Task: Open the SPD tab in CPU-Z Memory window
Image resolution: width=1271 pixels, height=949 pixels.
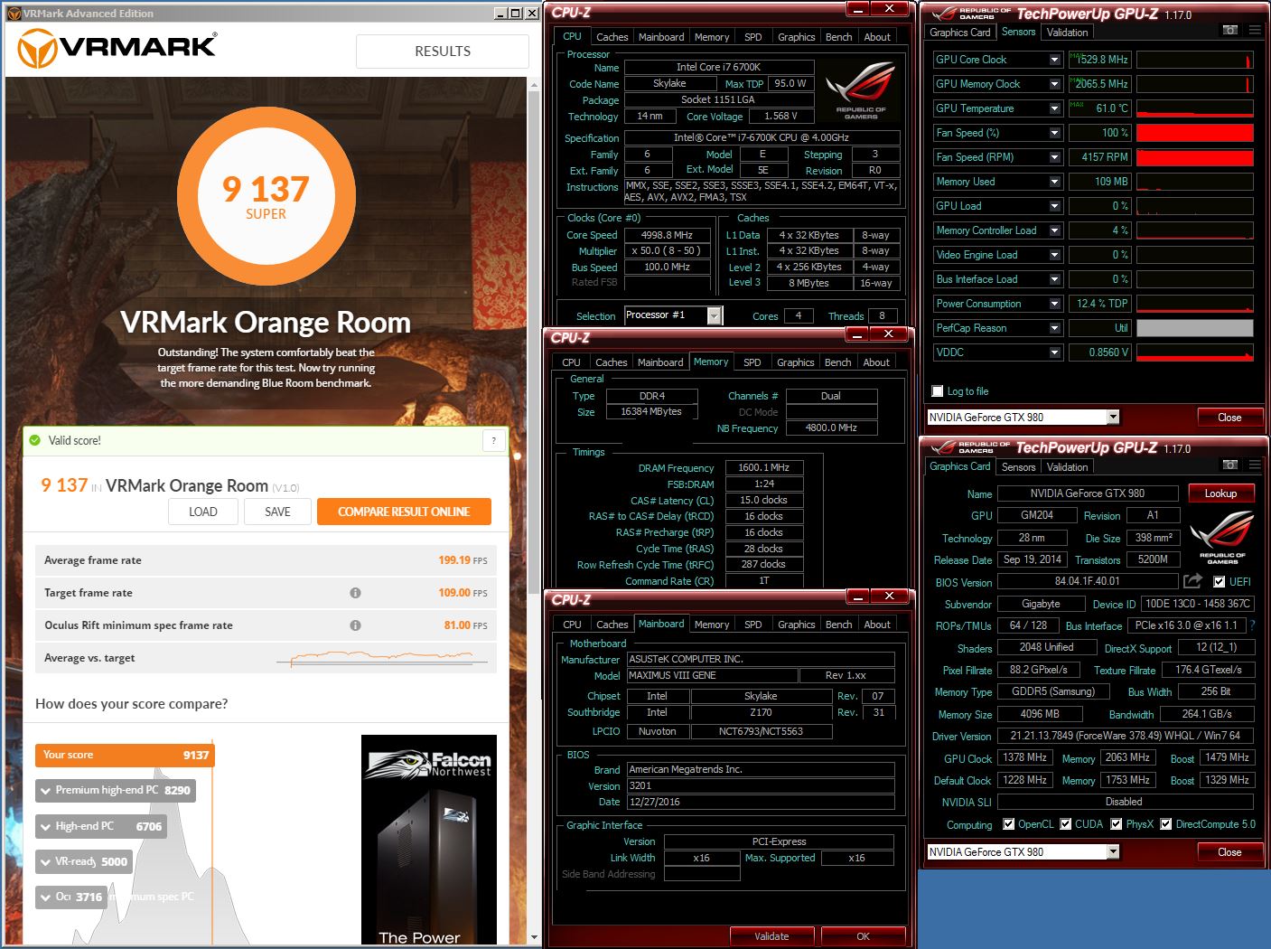Action: coord(752,362)
